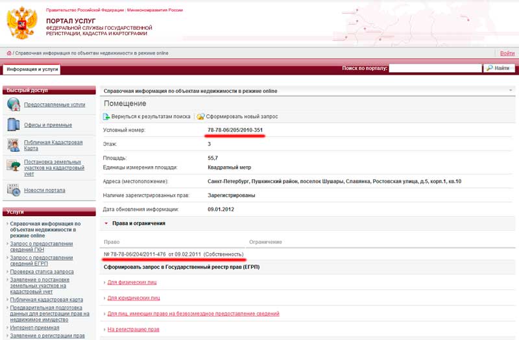Click the Russian coat of arms logo

coord(22,23)
